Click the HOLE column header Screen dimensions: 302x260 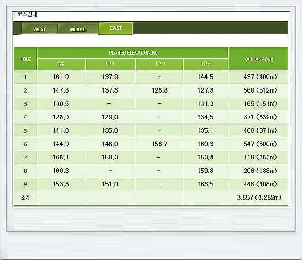point(25,59)
